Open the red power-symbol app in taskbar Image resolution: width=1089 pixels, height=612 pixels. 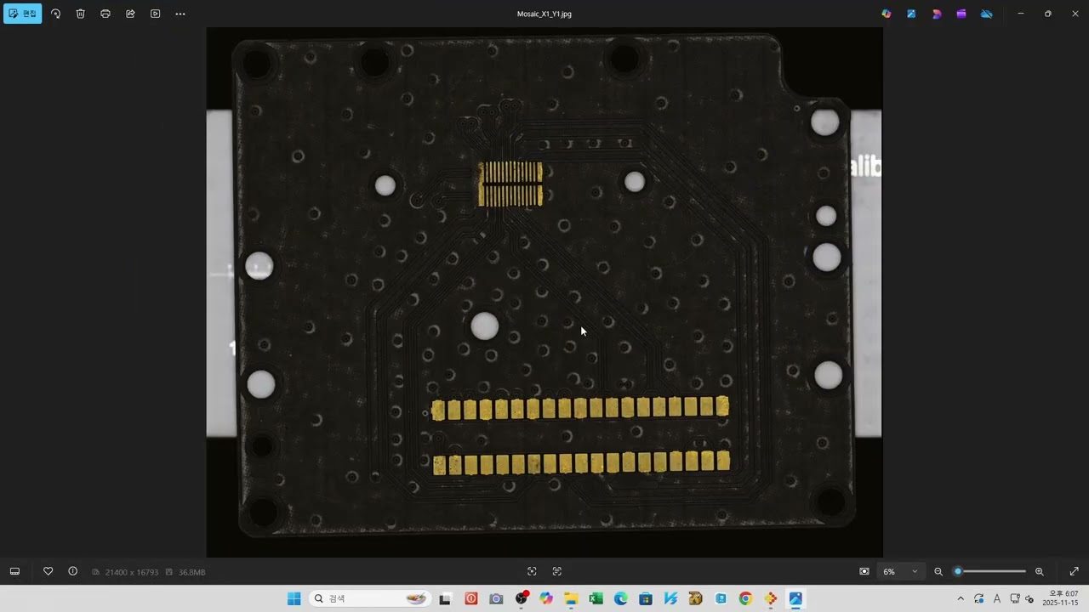pyautogui.click(x=471, y=598)
